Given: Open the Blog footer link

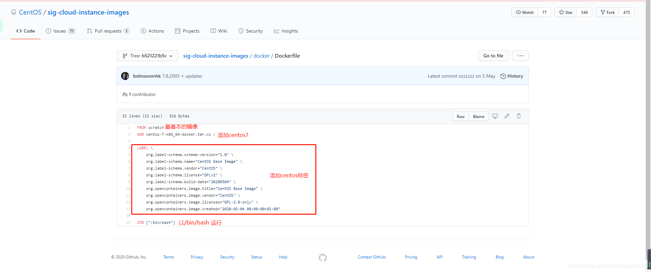Looking at the screenshot, I should [x=499, y=257].
